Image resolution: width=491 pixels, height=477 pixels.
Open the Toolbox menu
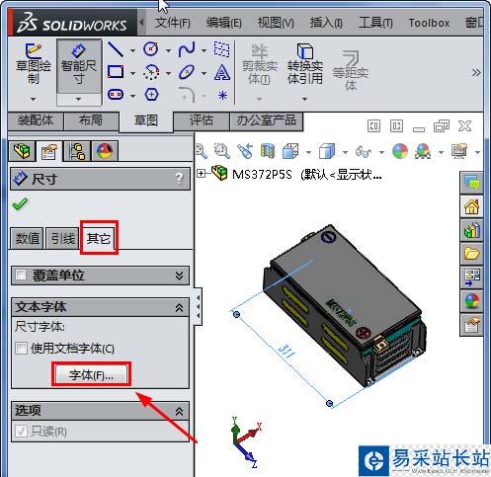429,23
